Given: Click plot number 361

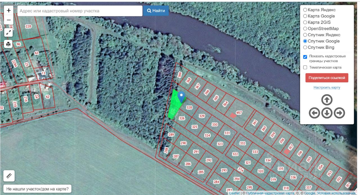Looking at the screenshot, I should (x=255, y=123).
